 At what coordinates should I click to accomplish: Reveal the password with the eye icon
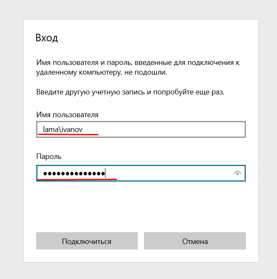pos(237,173)
